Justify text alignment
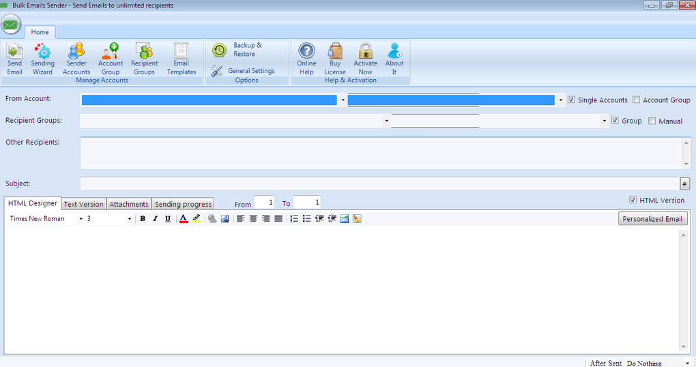The width and height of the screenshot is (696, 367). [278, 218]
